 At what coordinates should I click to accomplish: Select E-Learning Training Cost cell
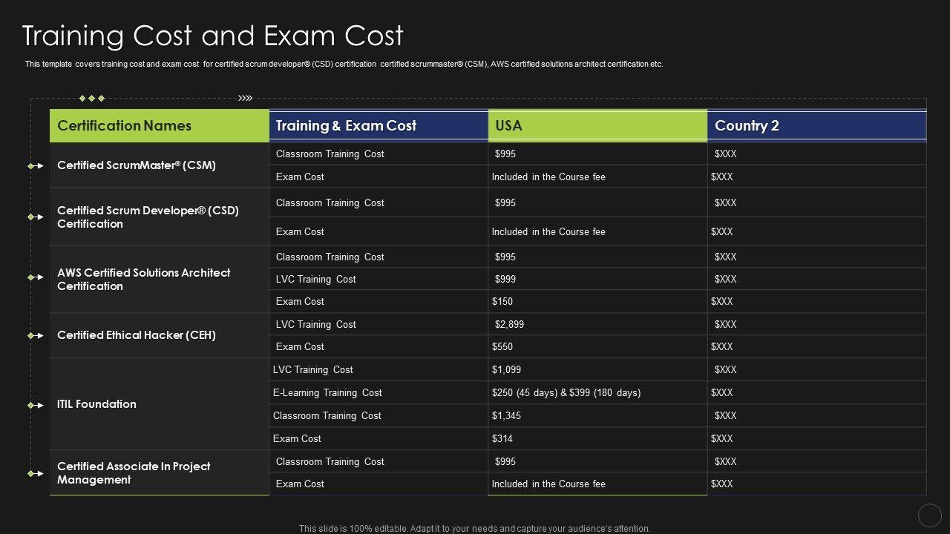click(327, 392)
